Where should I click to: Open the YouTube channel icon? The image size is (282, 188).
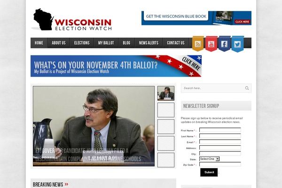211,44
